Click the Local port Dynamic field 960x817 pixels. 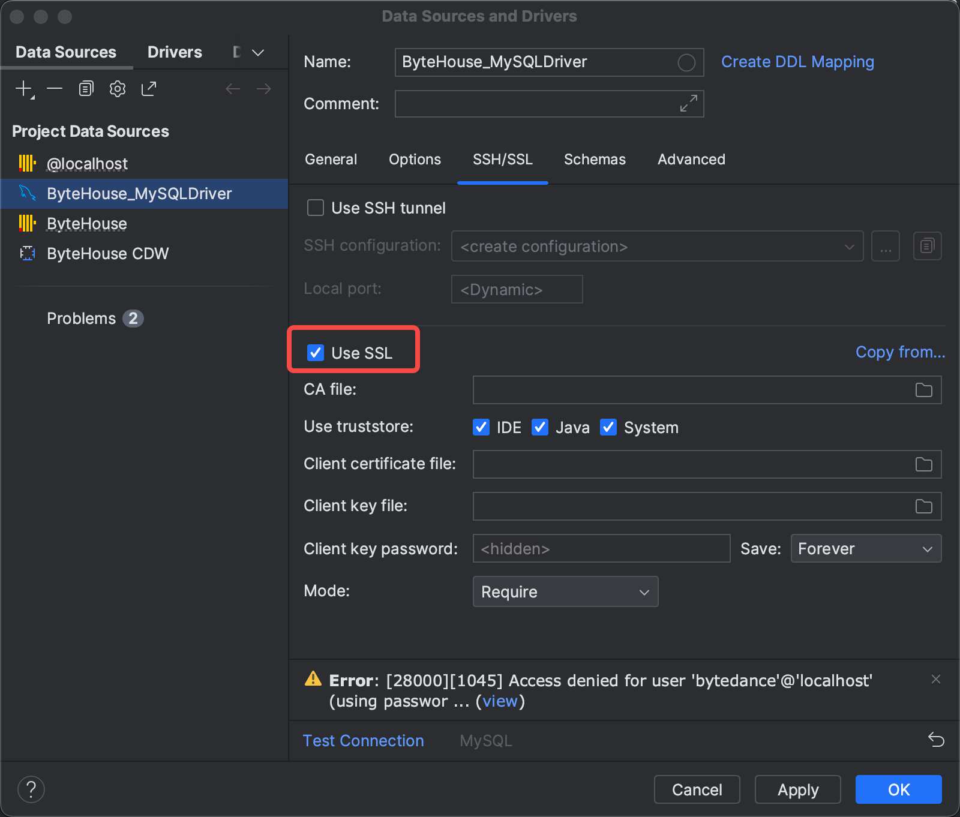pos(517,289)
